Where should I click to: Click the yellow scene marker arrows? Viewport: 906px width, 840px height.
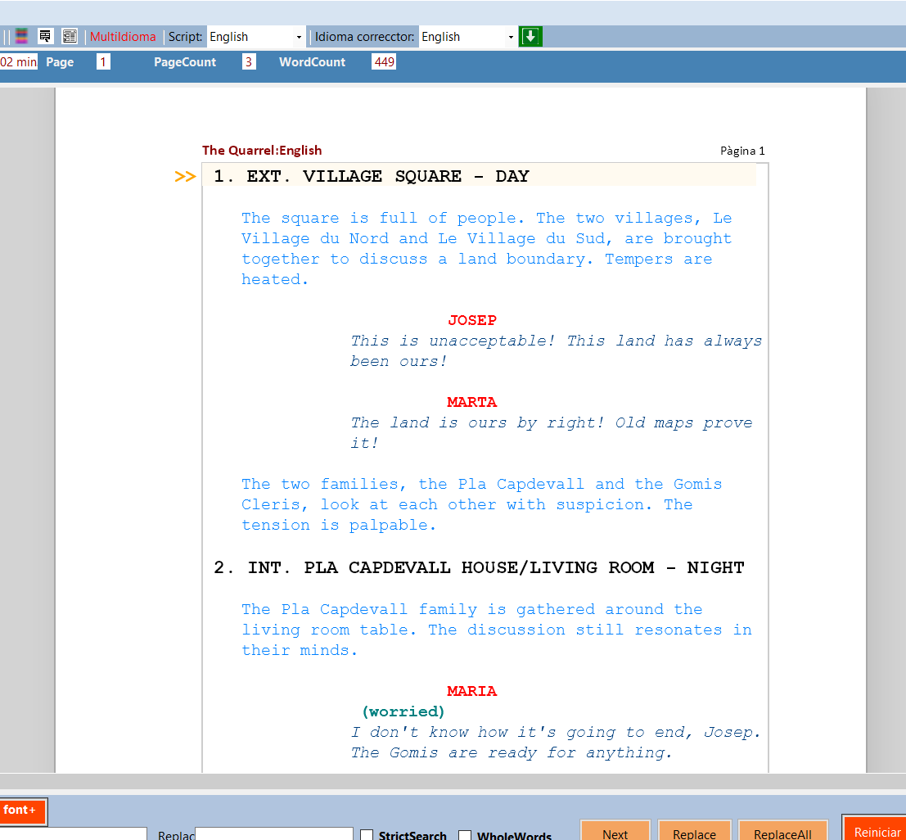pyautogui.click(x=185, y=175)
